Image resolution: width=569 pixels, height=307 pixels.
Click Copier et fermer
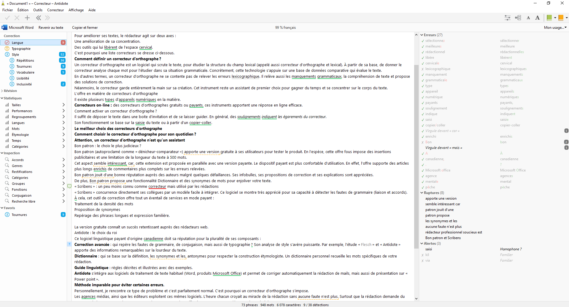click(x=85, y=27)
